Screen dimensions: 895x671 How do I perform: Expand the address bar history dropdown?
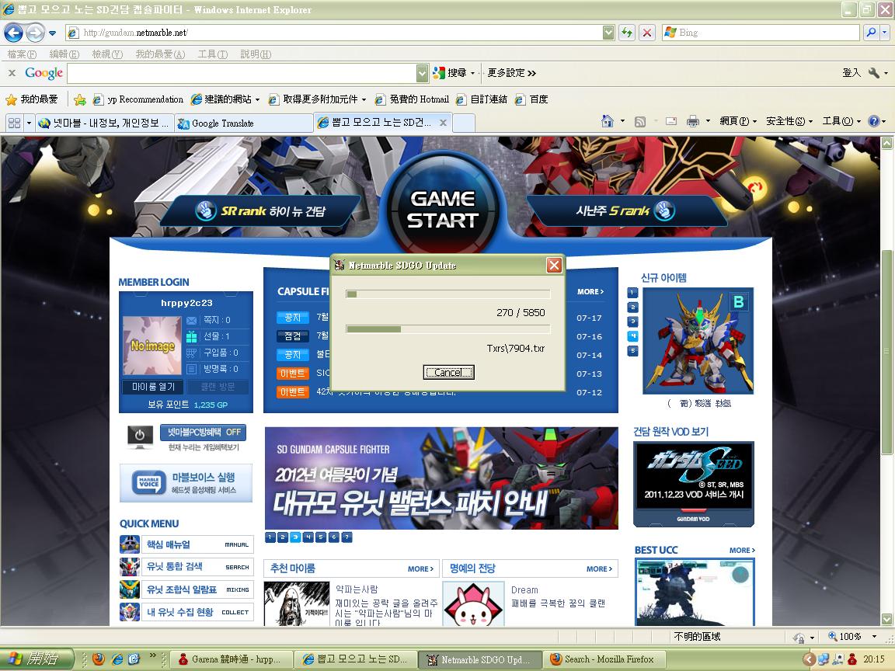[x=608, y=33]
